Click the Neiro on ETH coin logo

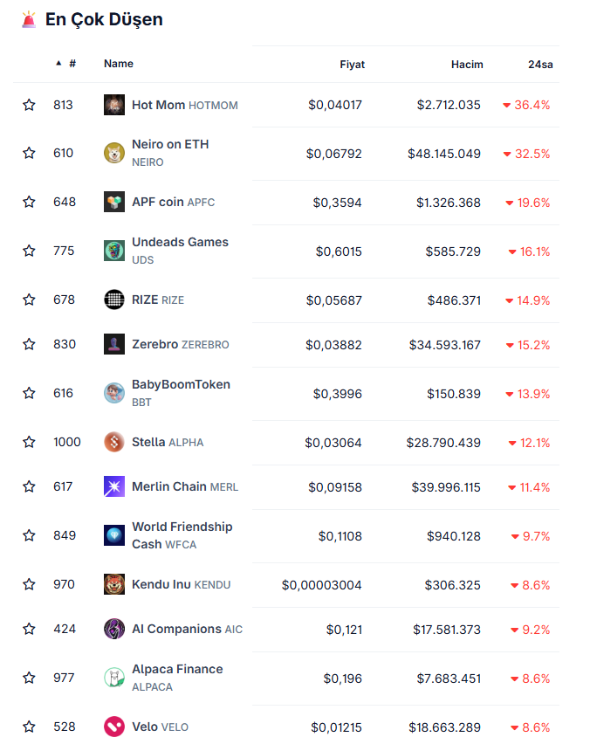(x=114, y=153)
